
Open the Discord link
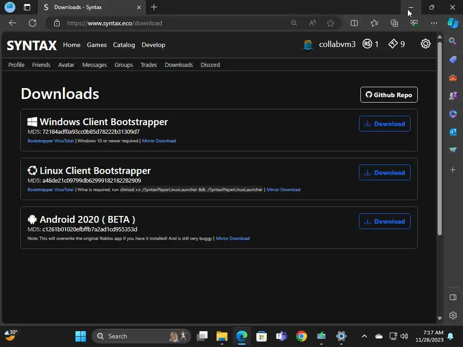(x=210, y=65)
